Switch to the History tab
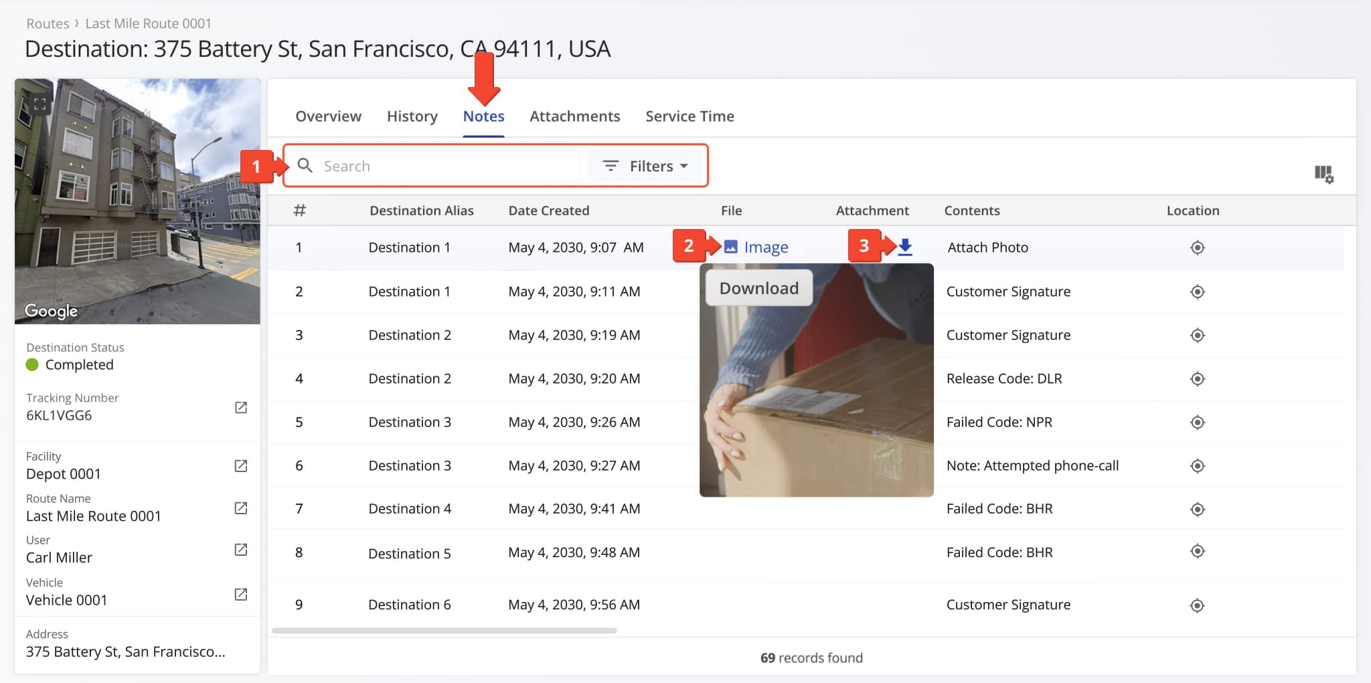 point(412,117)
